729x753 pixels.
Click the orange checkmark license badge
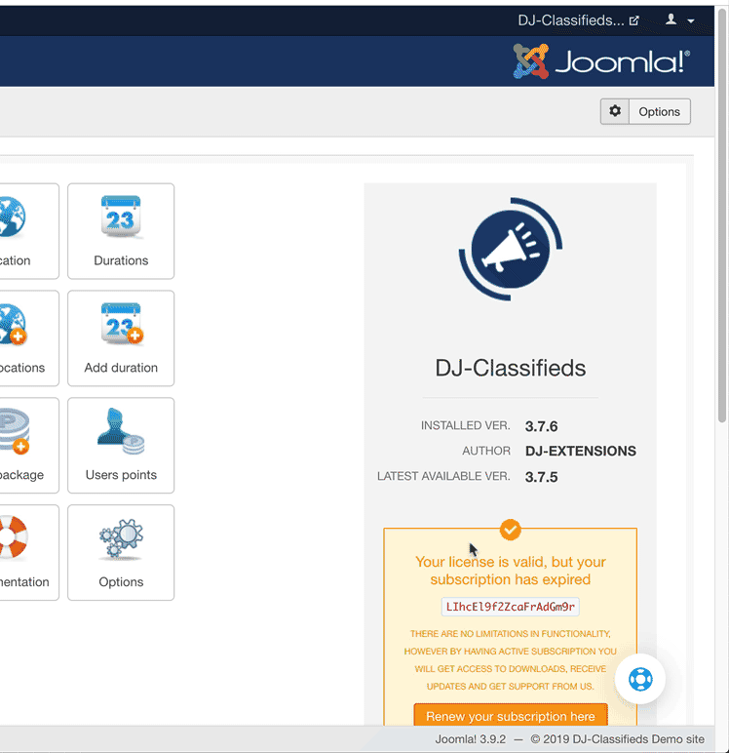(x=510, y=530)
